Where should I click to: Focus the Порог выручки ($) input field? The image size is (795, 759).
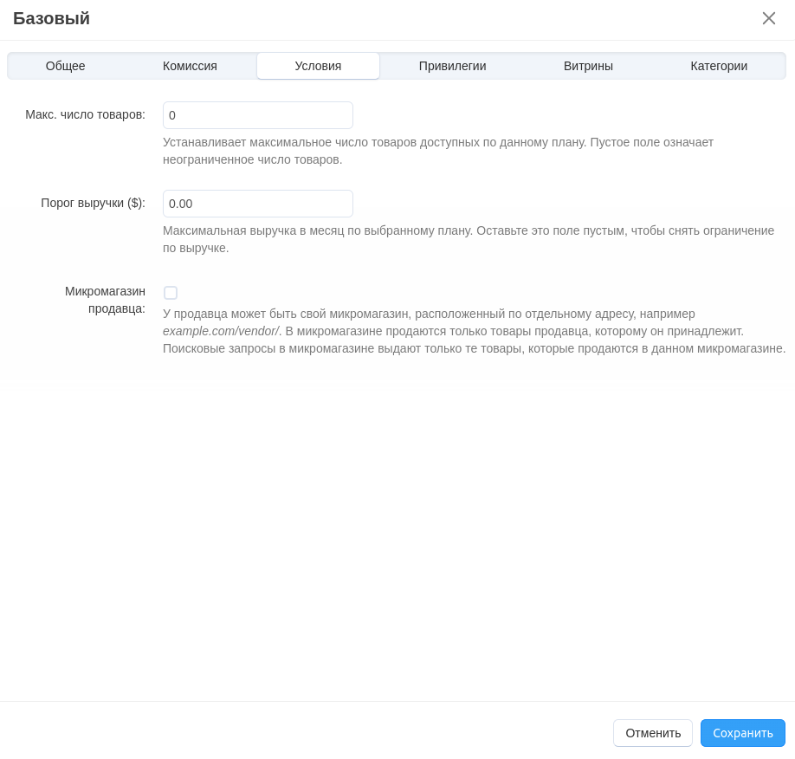point(258,204)
